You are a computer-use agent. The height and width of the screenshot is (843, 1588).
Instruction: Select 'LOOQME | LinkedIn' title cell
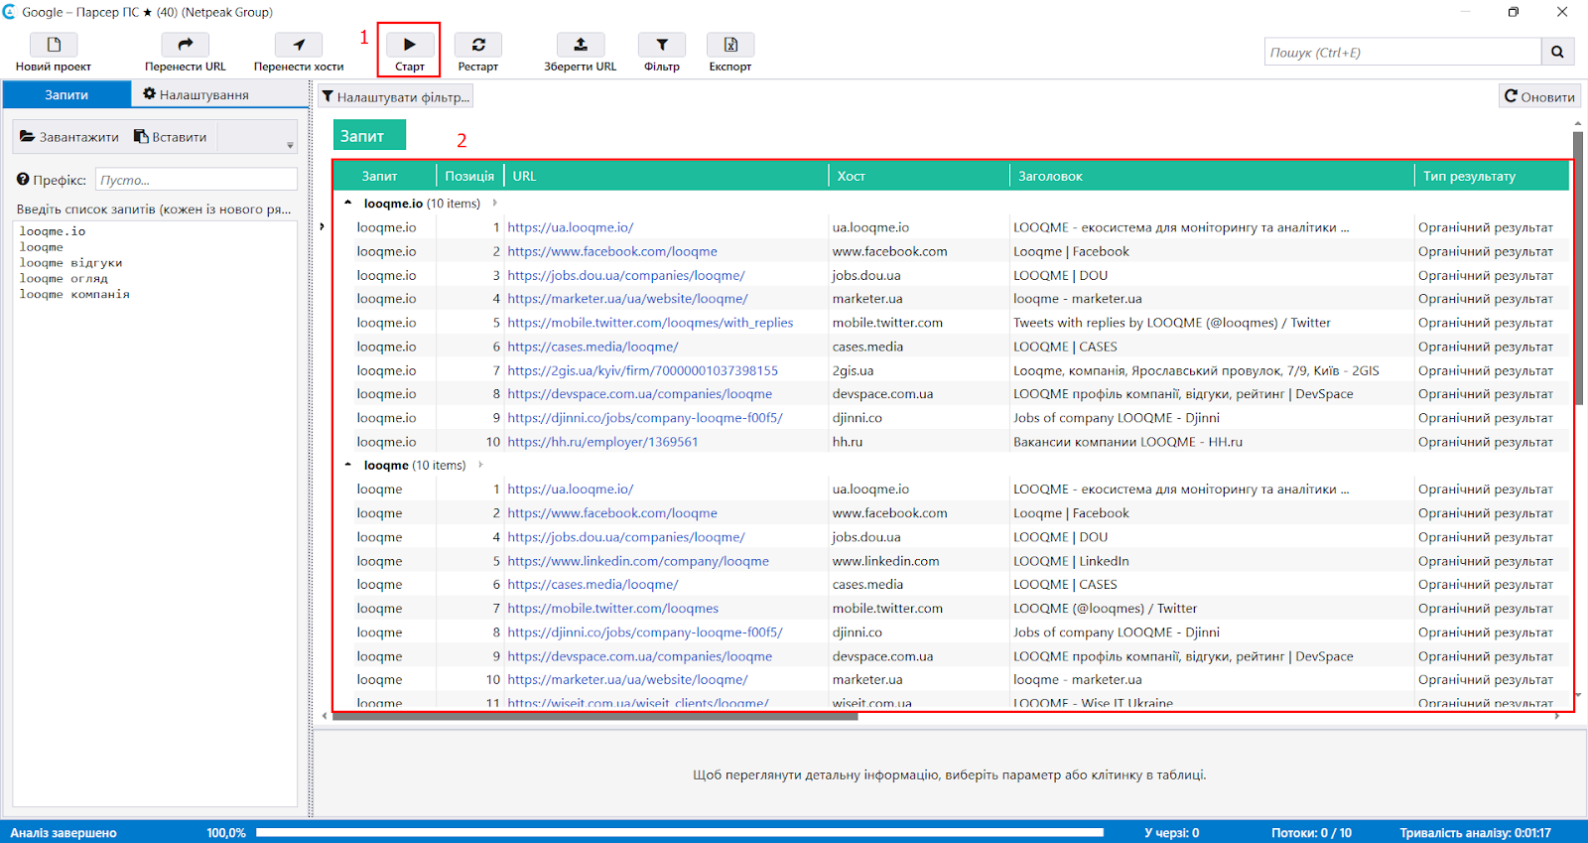coord(1211,561)
